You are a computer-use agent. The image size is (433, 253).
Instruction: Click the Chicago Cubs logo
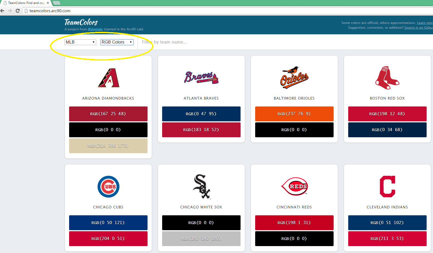[x=108, y=187]
